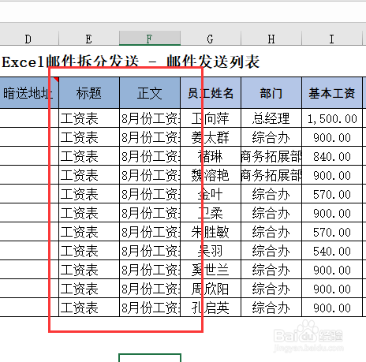Click the 部门 header cell
The width and height of the screenshot is (366, 362).
tap(271, 93)
